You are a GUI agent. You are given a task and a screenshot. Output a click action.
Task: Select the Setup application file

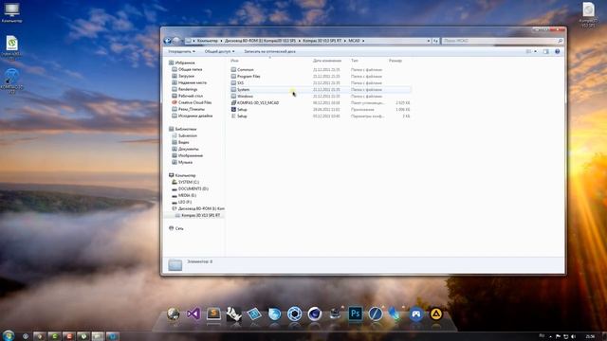point(242,110)
